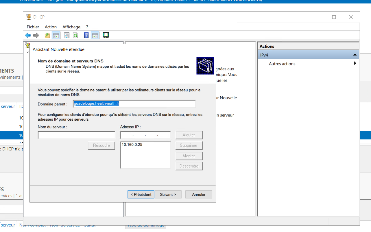Click the < Précédent button

(x=141, y=194)
